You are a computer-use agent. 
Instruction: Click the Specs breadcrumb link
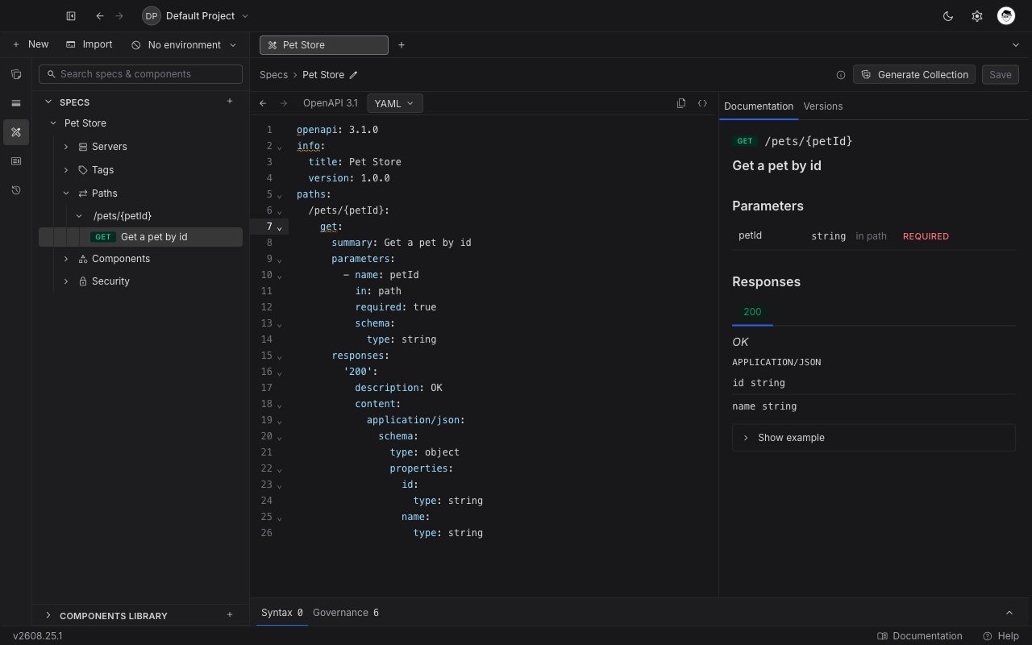[x=273, y=75]
